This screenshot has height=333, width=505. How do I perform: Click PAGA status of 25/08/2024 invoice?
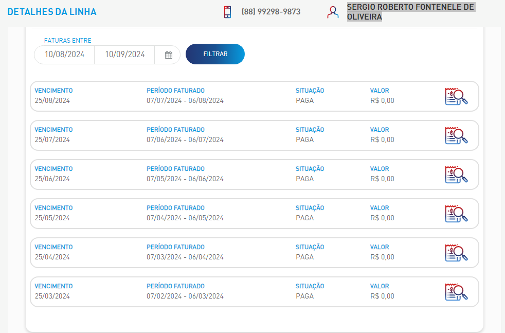pyautogui.click(x=304, y=100)
